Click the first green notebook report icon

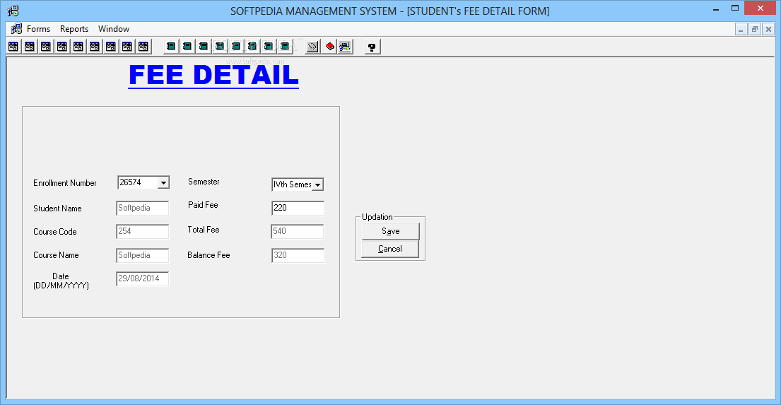(171, 47)
